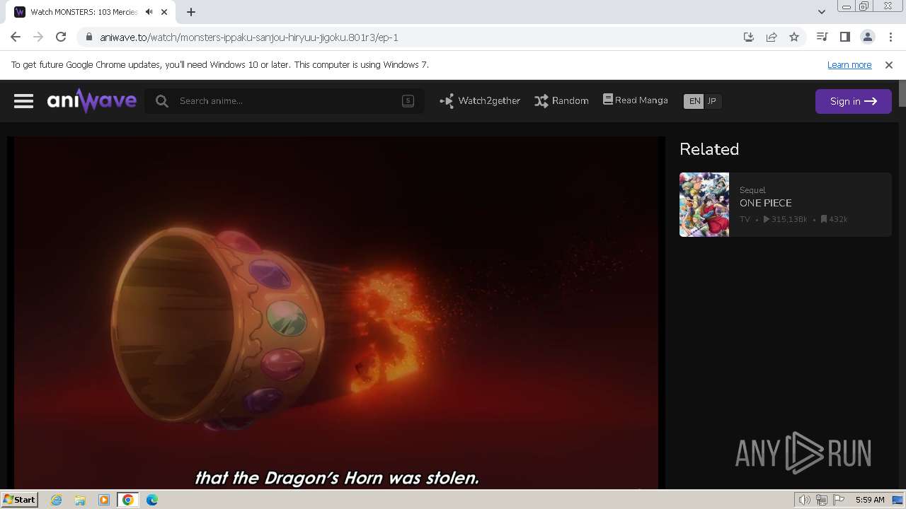Open the Watch2gether page
Viewport: 906px width, 509px height.
coord(480,101)
